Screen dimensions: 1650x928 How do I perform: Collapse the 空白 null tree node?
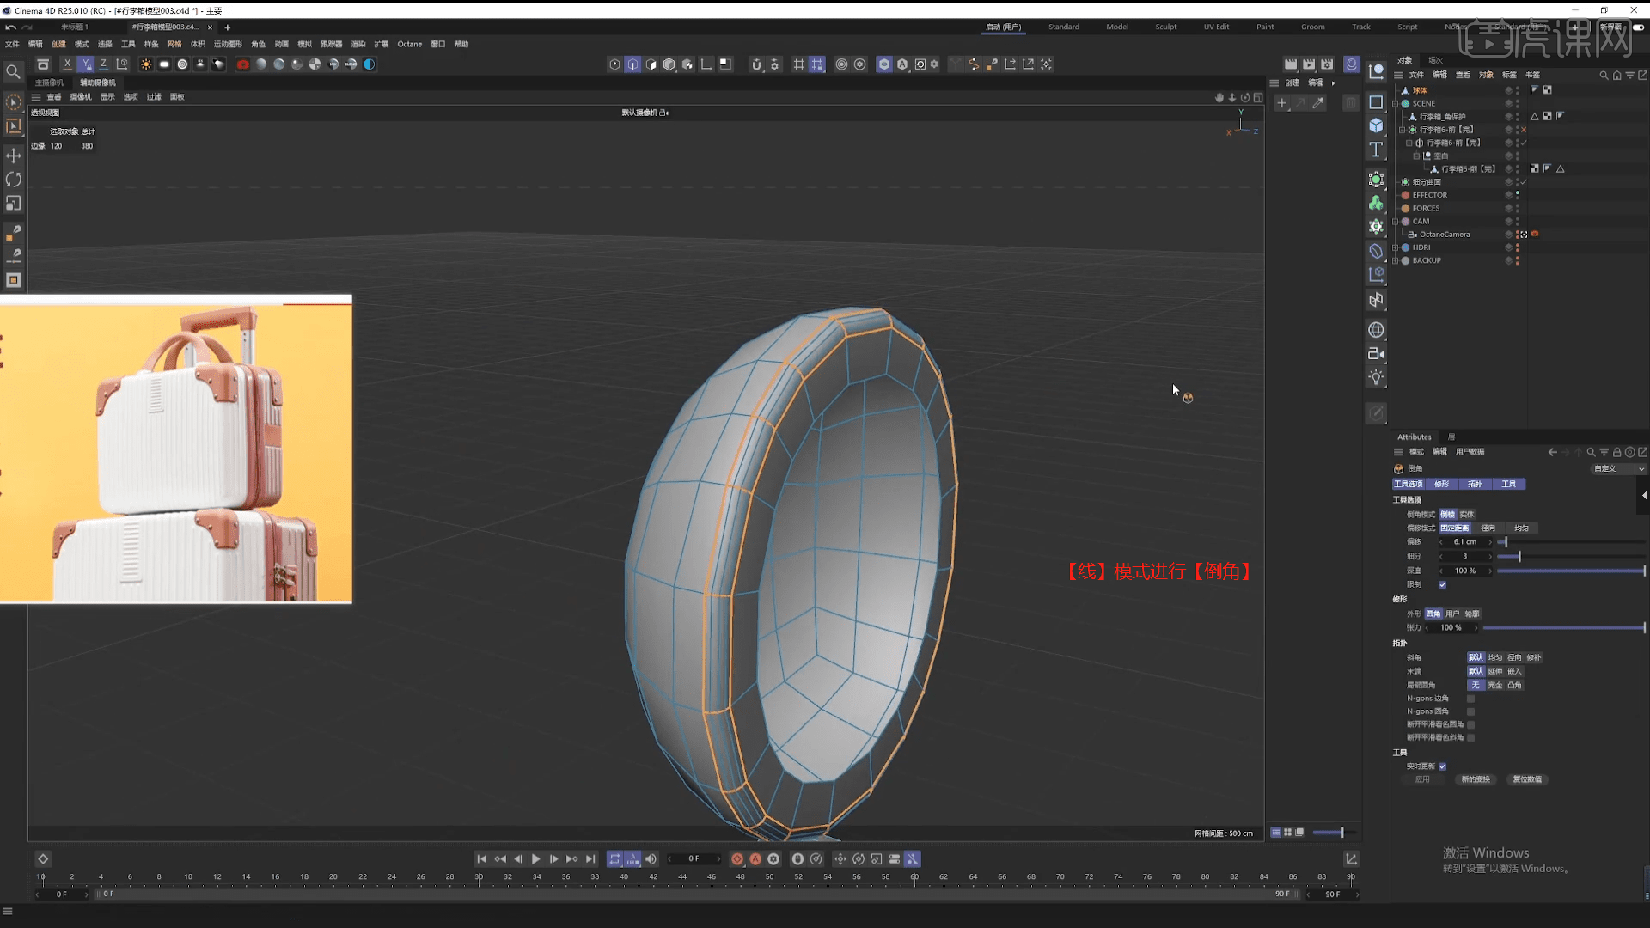1417,156
